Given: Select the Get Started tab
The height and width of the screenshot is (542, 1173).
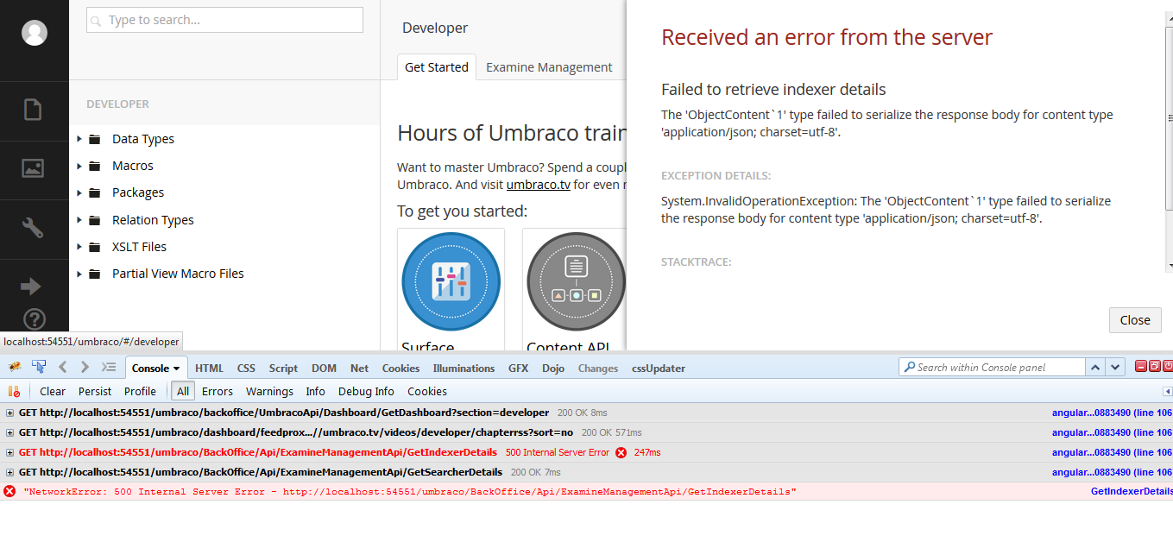Looking at the screenshot, I should pos(437,67).
